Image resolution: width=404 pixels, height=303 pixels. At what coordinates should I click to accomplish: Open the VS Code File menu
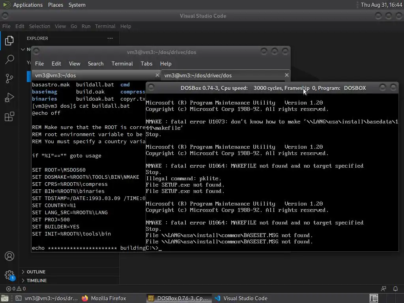pos(6,26)
